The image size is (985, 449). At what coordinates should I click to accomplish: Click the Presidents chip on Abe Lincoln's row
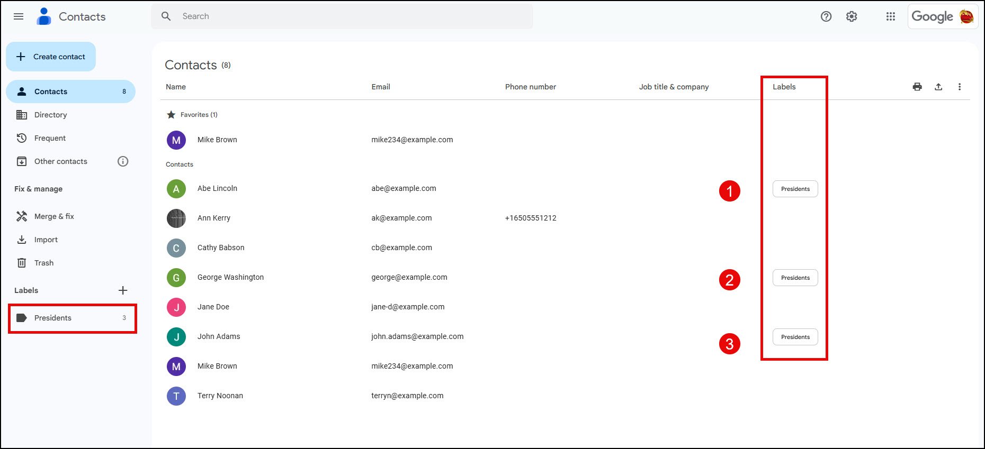(x=795, y=189)
